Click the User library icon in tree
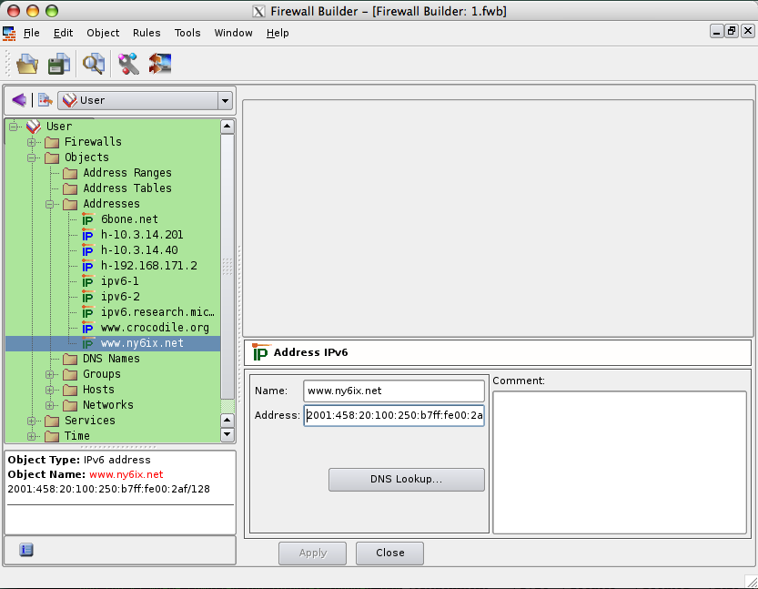 coord(34,127)
